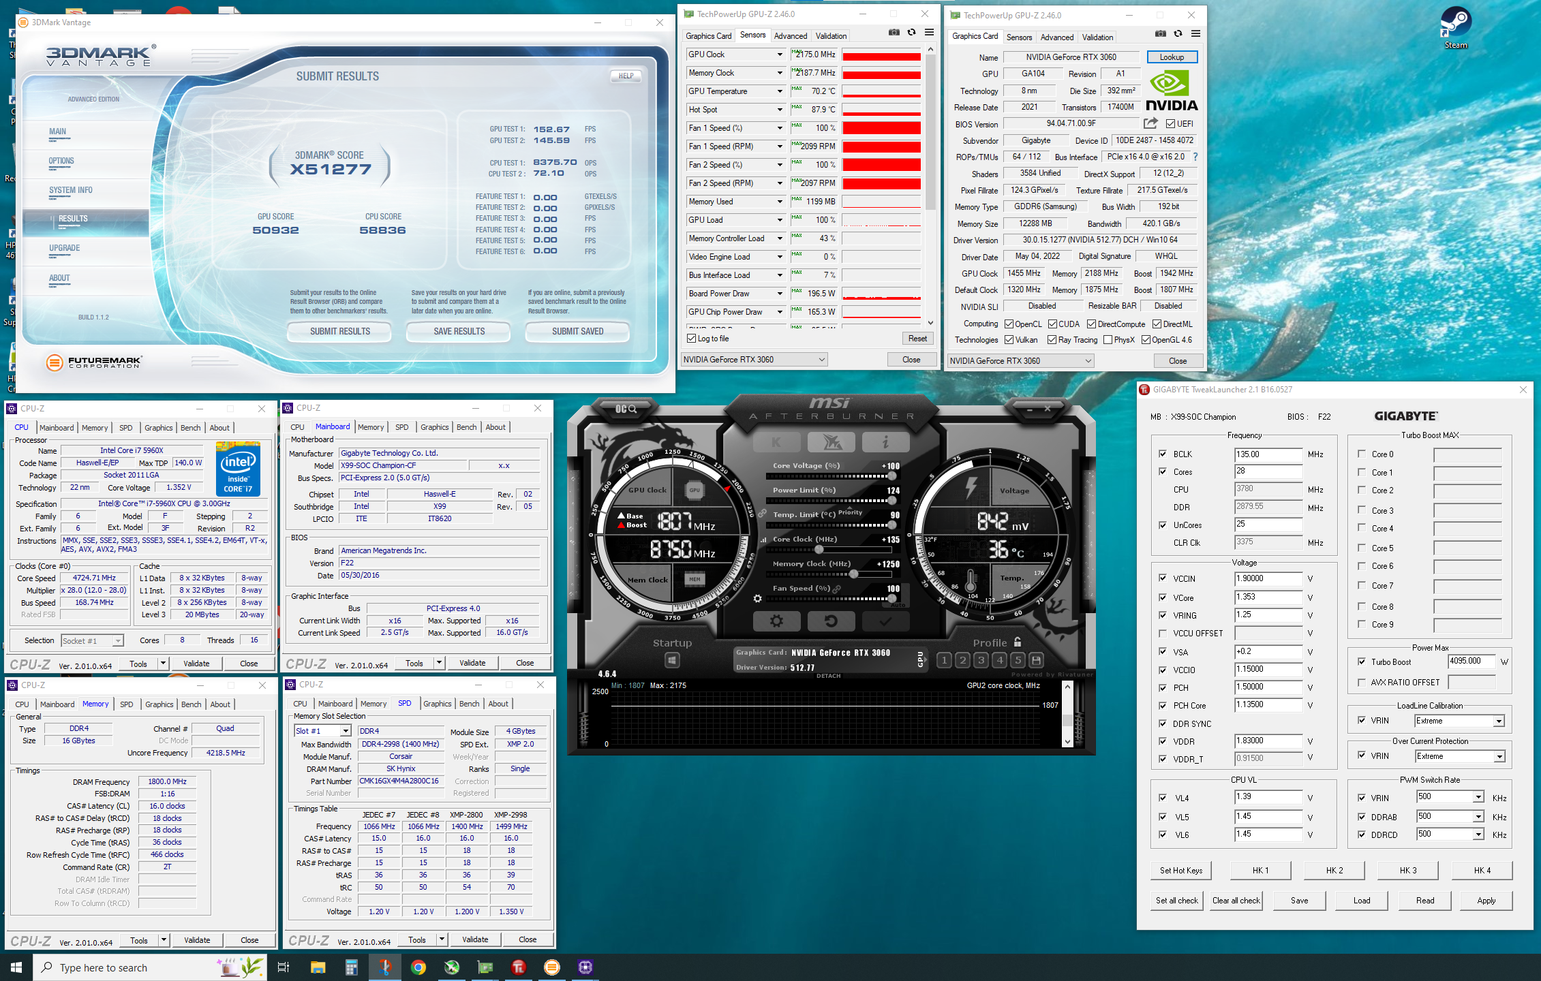This screenshot has width=1541, height=981.
Task: Save current Afterburner profile with floppy icon
Action: coord(1037,659)
